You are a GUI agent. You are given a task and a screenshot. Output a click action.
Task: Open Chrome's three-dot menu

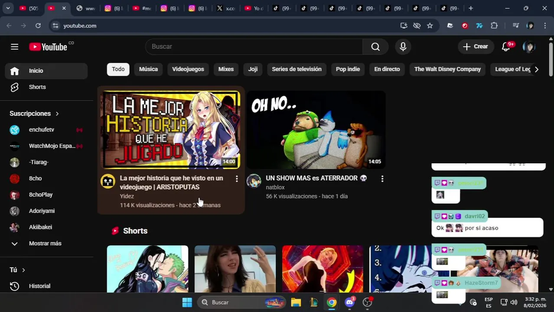tap(545, 26)
